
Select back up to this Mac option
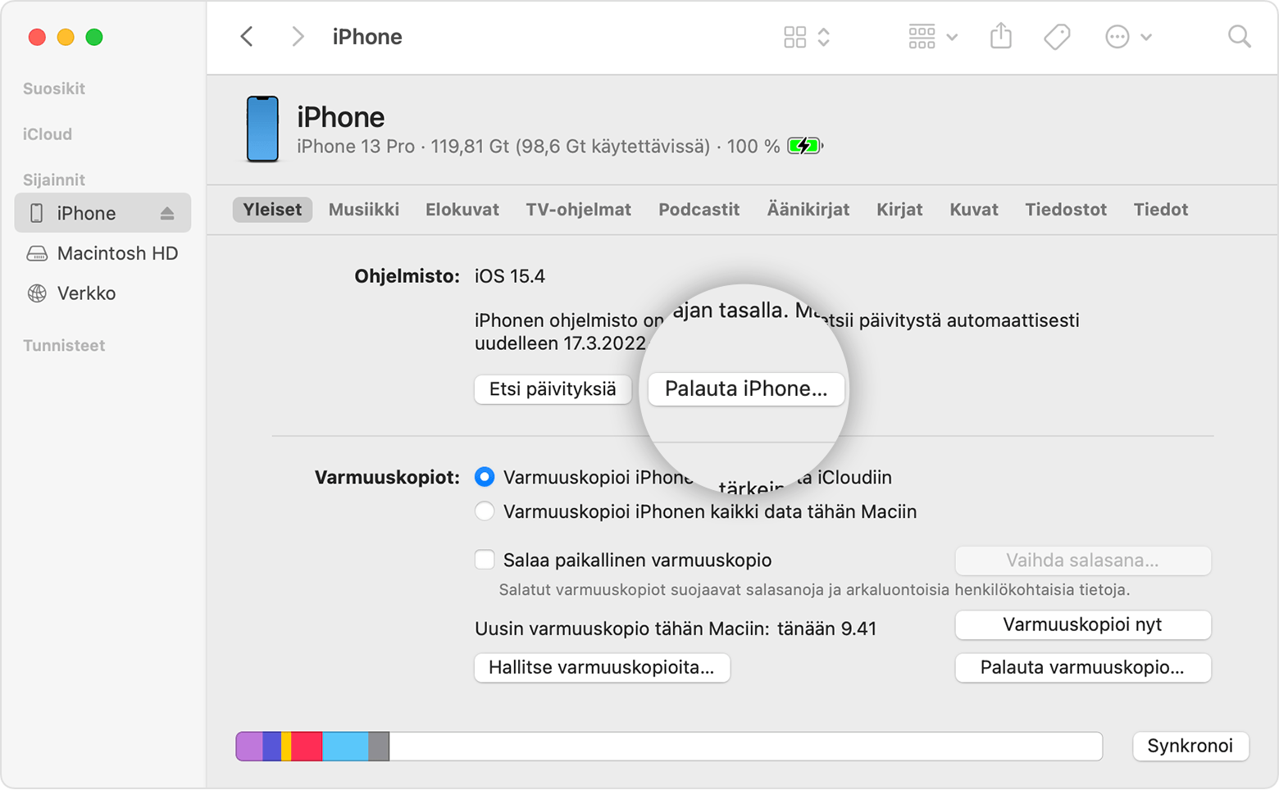485,511
